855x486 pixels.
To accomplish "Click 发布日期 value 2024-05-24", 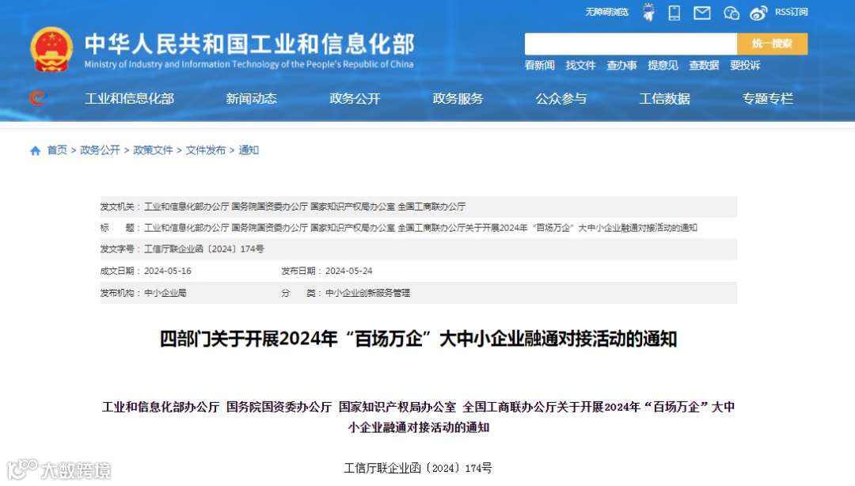I will [x=349, y=271].
